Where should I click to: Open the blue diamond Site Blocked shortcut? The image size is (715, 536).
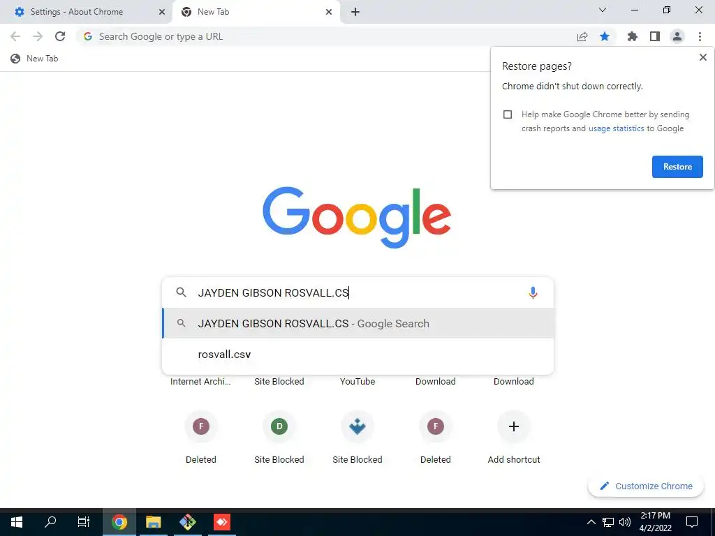(357, 426)
